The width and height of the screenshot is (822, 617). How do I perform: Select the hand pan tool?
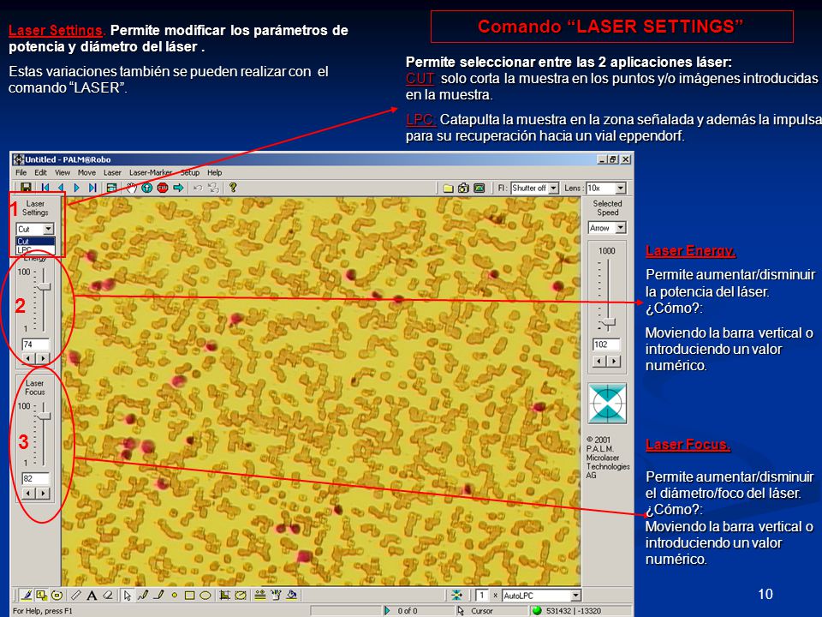click(131, 188)
